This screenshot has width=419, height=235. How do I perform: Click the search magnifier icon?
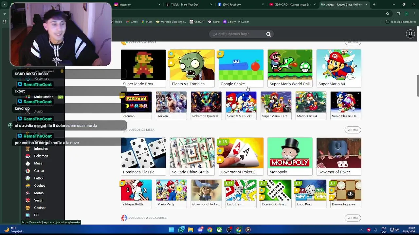[x=268, y=34]
